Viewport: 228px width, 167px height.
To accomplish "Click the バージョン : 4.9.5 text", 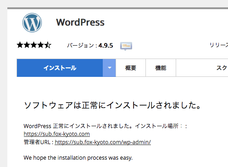I will (x=90, y=45).
